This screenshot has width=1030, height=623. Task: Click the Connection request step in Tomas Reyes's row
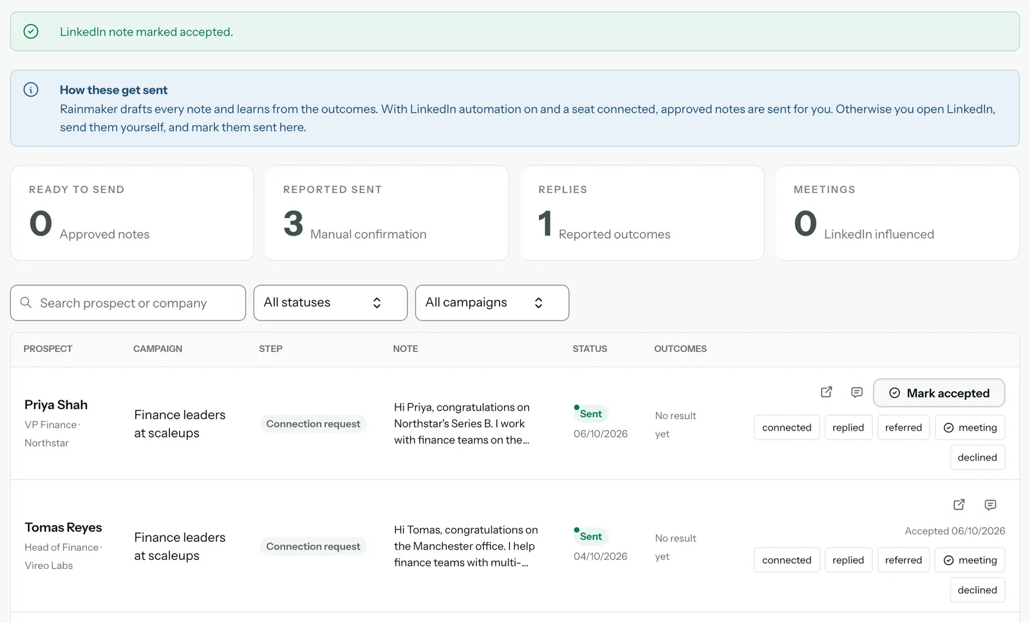coord(313,546)
